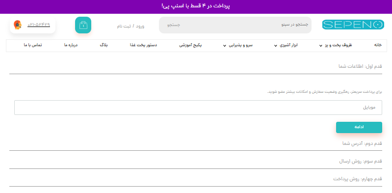Click the ورود / ثبت نام link
Viewport: 392px width, 193px height.
pos(131,26)
